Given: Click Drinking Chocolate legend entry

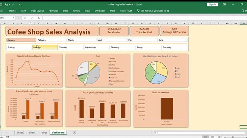Looking at the screenshot, I should [x=116, y=71].
